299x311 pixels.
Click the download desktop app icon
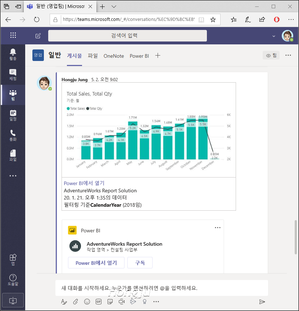click(x=13, y=300)
